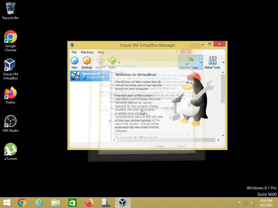Screen dimensions: 278x208
Task: Show hidden system tray icons
Action: click(x=233, y=203)
